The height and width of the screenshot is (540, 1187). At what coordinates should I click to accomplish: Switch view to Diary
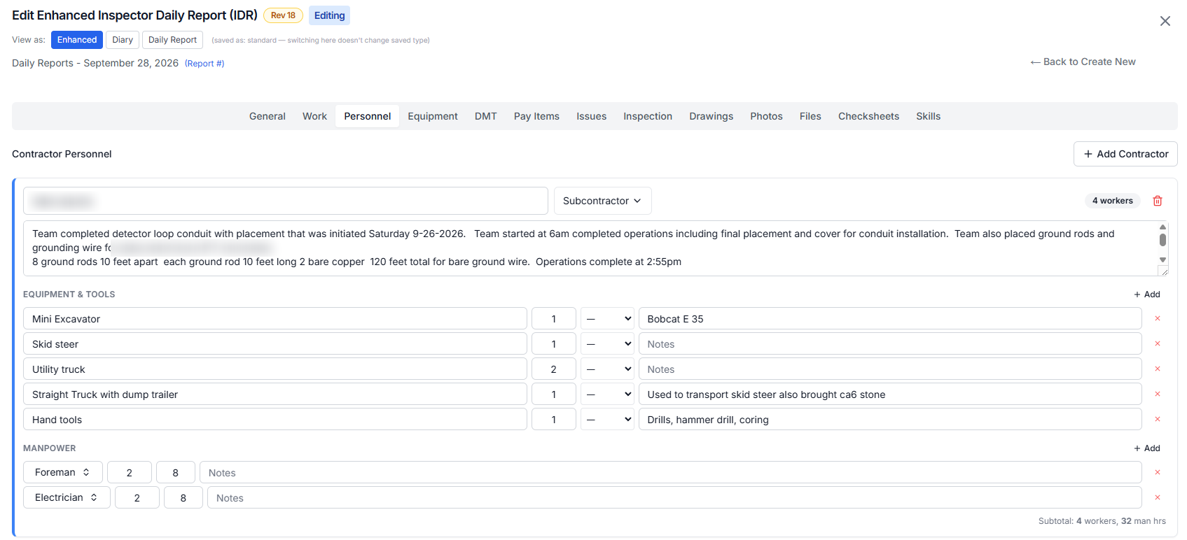click(x=123, y=40)
